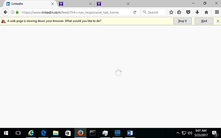
Task: Click the URL address field
Action: click(x=75, y=12)
